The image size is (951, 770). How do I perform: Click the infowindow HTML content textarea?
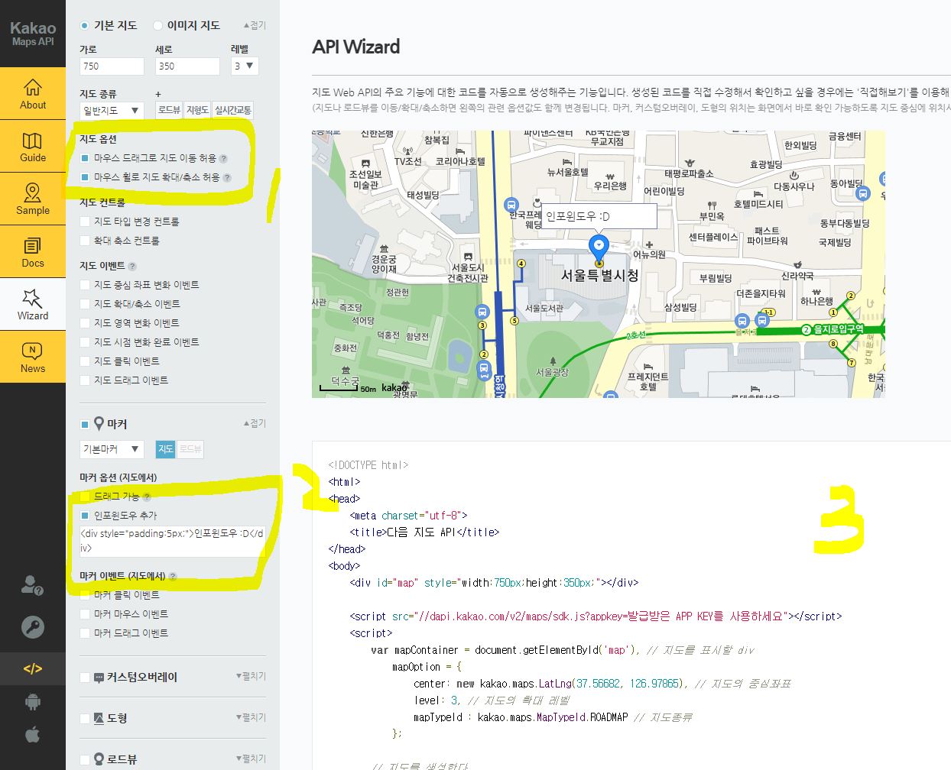click(173, 541)
